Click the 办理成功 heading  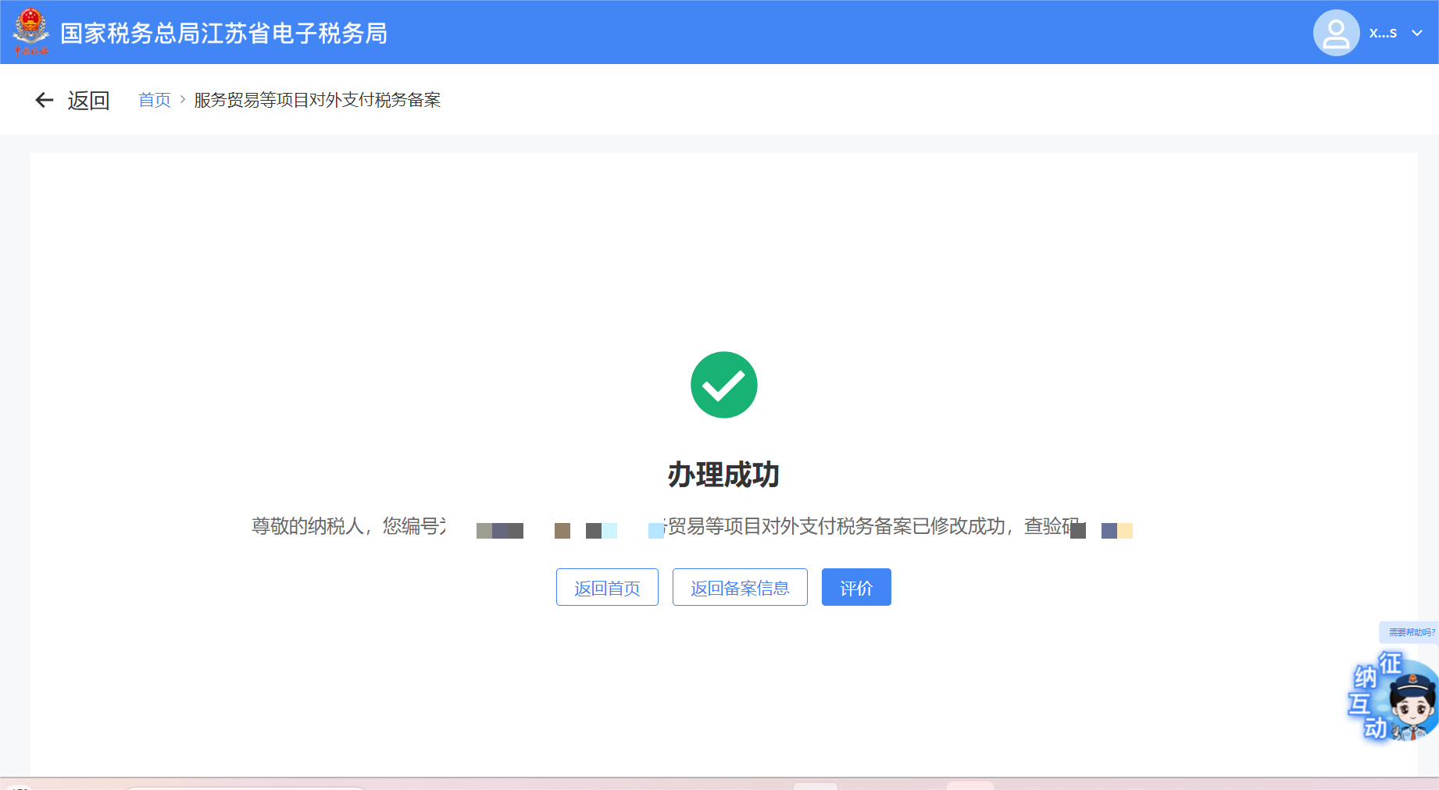click(723, 475)
